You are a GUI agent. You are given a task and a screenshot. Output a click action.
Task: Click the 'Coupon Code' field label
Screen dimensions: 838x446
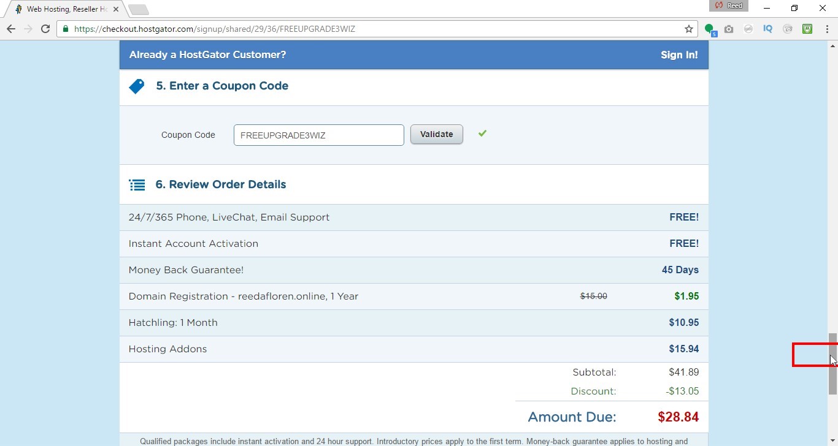tap(188, 135)
